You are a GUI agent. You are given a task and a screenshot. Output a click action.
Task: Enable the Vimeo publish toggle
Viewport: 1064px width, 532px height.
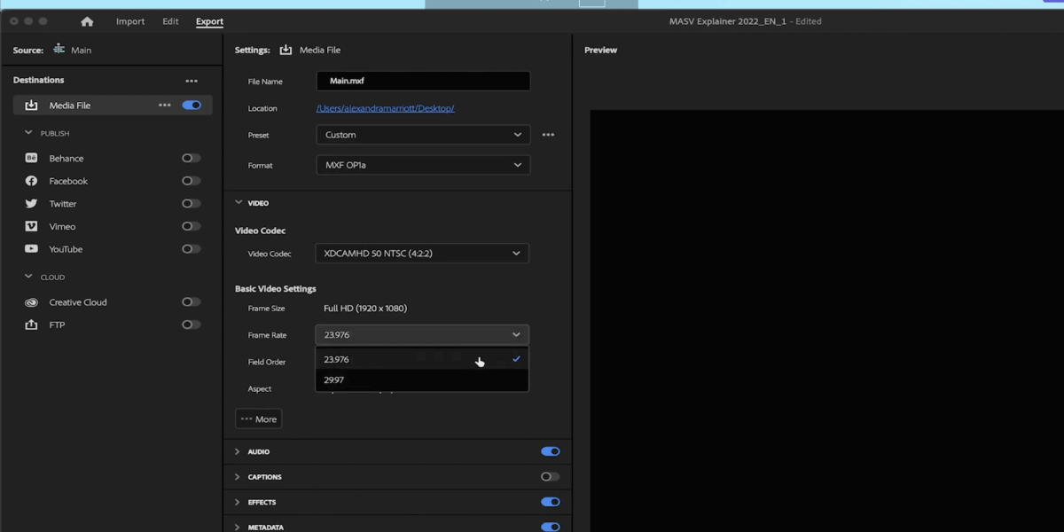coord(192,226)
